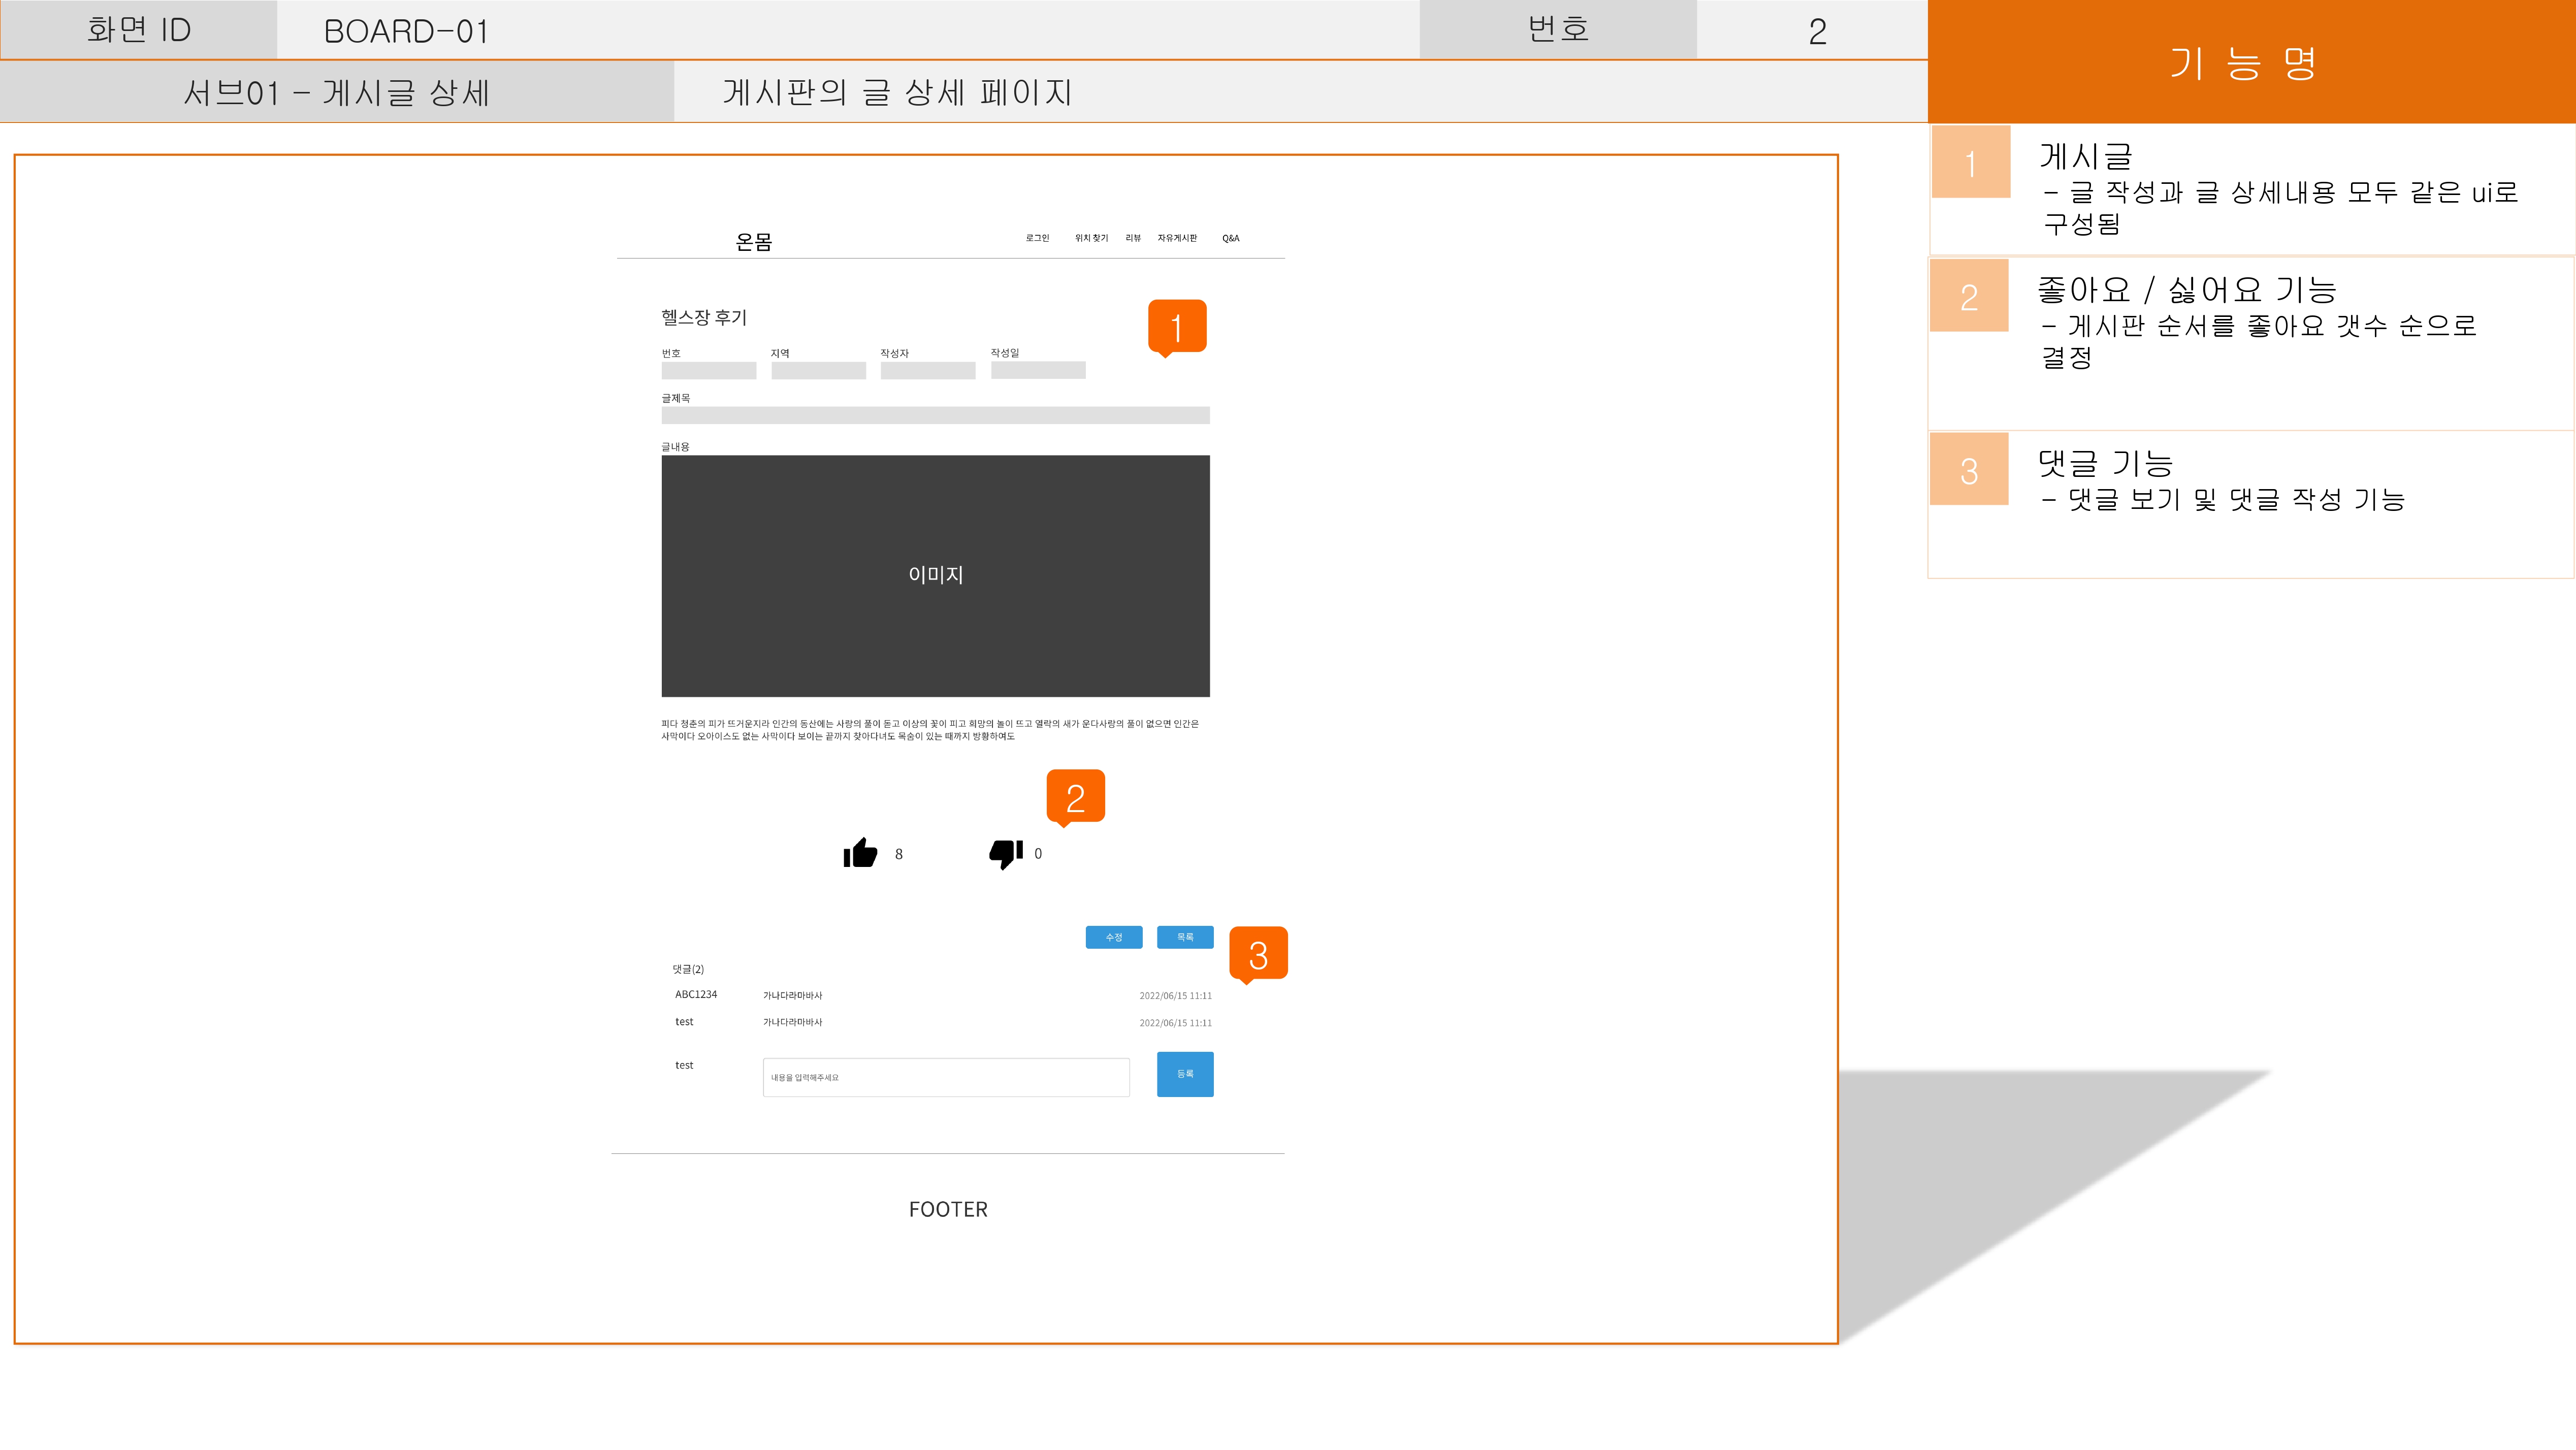This screenshot has width=2576, height=1450.
Task: Click the gray 지역 field
Action: pos(818,370)
